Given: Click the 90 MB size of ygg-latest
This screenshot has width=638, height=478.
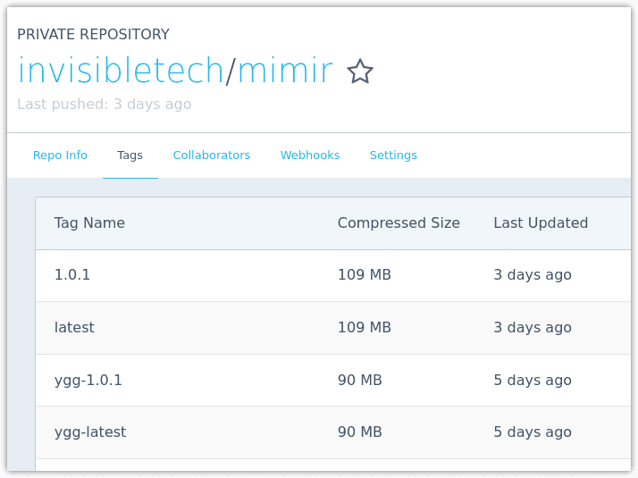Looking at the screenshot, I should click(x=360, y=432).
